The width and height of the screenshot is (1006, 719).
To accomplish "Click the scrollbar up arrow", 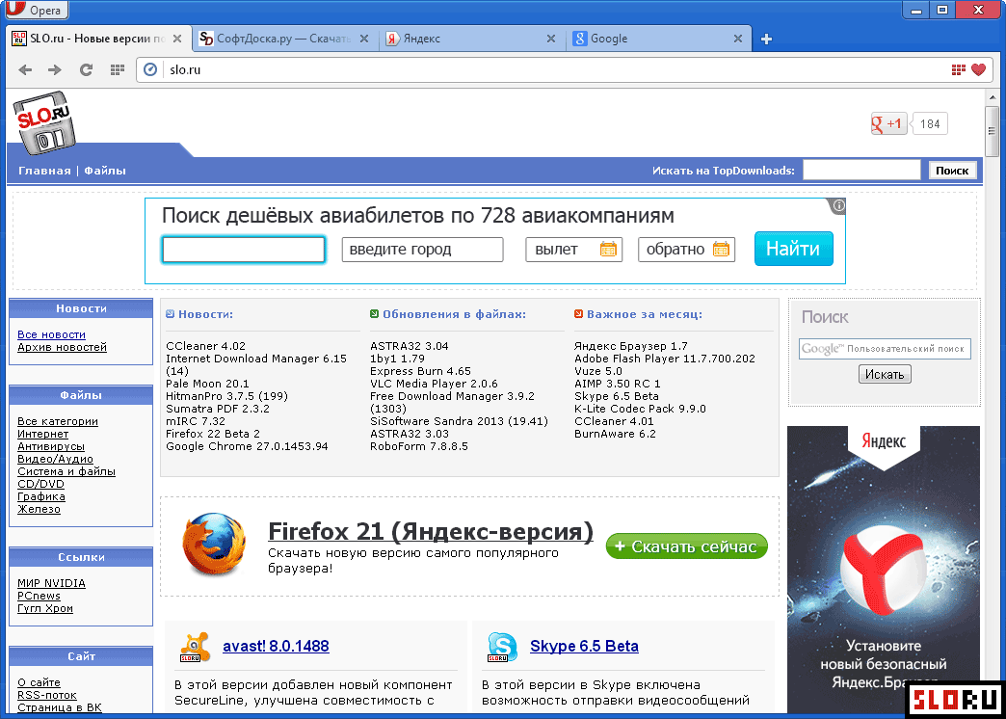I will [x=993, y=95].
